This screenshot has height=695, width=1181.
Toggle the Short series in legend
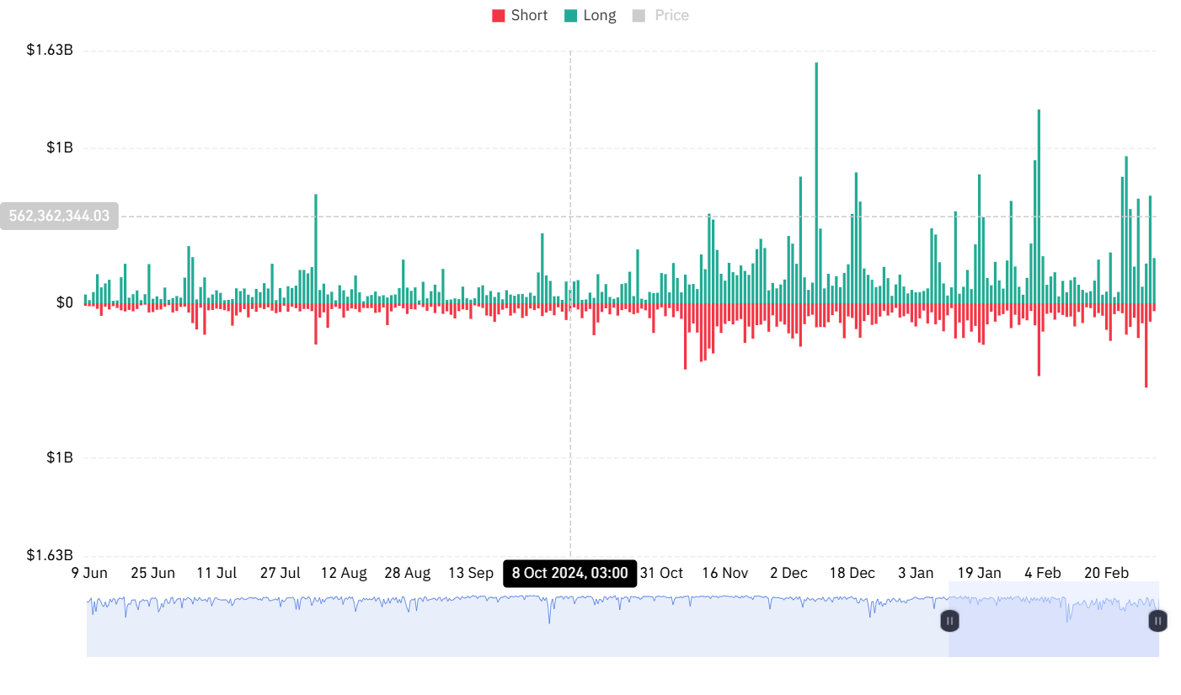pos(520,15)
